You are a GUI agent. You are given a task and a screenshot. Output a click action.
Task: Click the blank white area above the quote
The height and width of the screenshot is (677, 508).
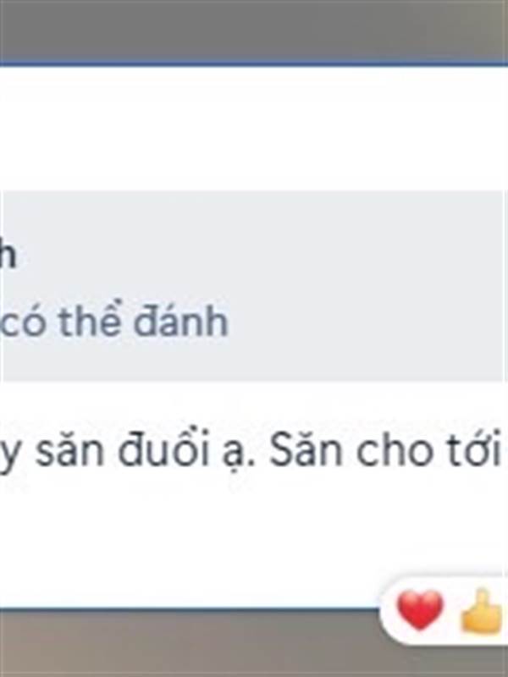pyautogui.click(x=254, y=129)
